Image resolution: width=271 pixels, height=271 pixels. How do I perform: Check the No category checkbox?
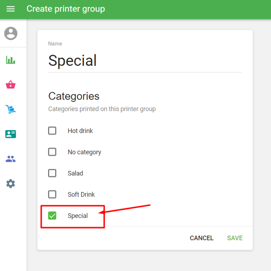[52, 152]
